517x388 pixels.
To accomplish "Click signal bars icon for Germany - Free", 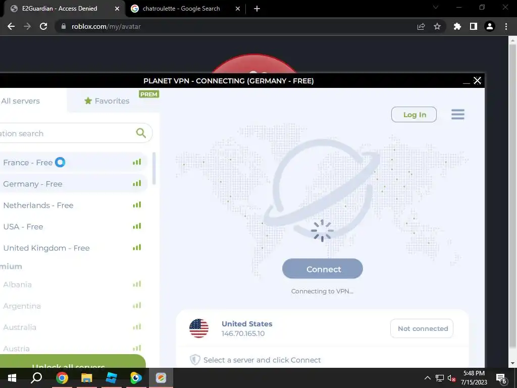I will [x=137, y=183].
